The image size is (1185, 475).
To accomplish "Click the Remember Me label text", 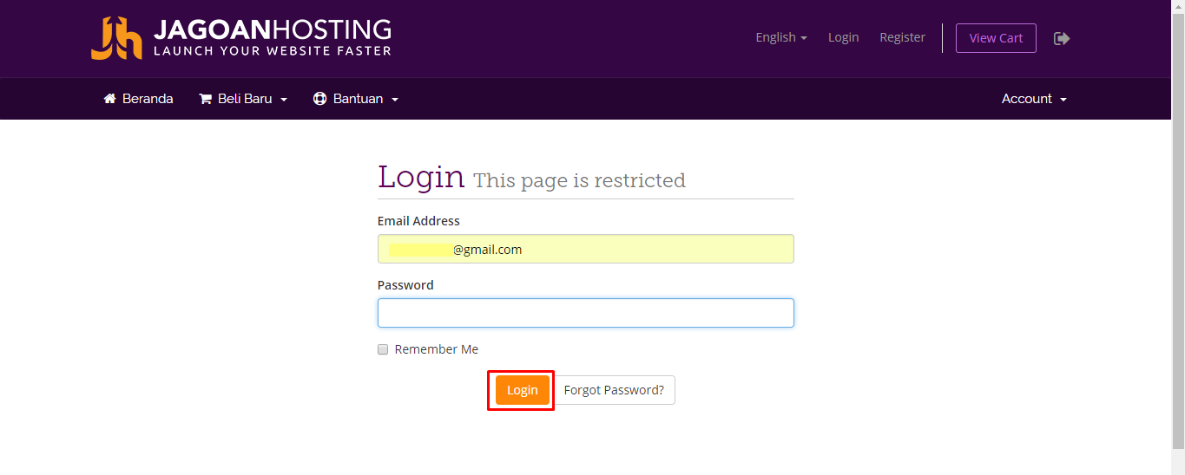I will (437, 349).
